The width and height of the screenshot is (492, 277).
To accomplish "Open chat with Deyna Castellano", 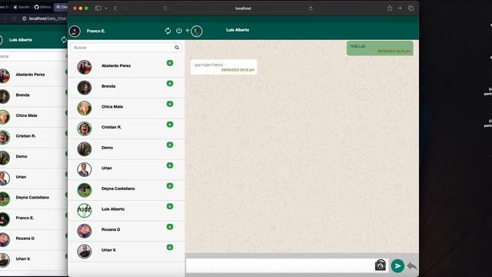I will pos(126,190).
